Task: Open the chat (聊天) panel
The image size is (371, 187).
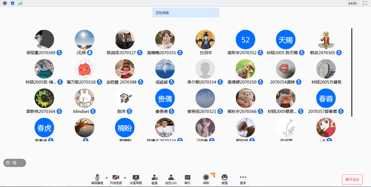Action: click(188, 178)
